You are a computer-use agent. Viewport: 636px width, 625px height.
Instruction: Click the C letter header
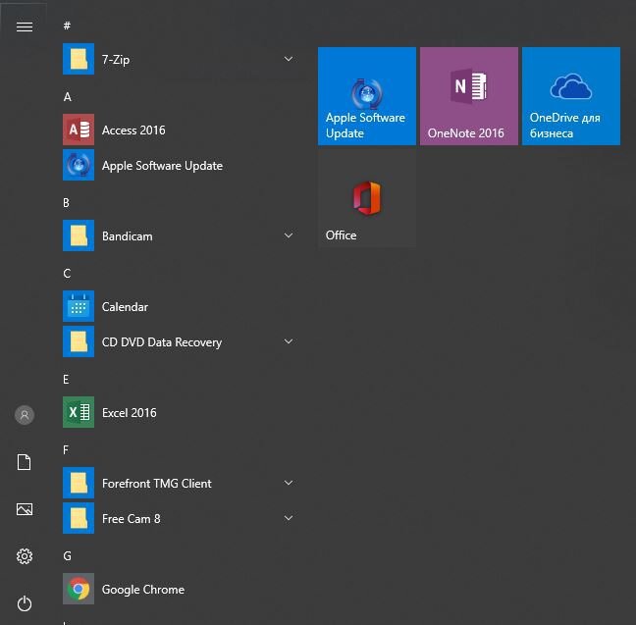click(x=67, y=274)
